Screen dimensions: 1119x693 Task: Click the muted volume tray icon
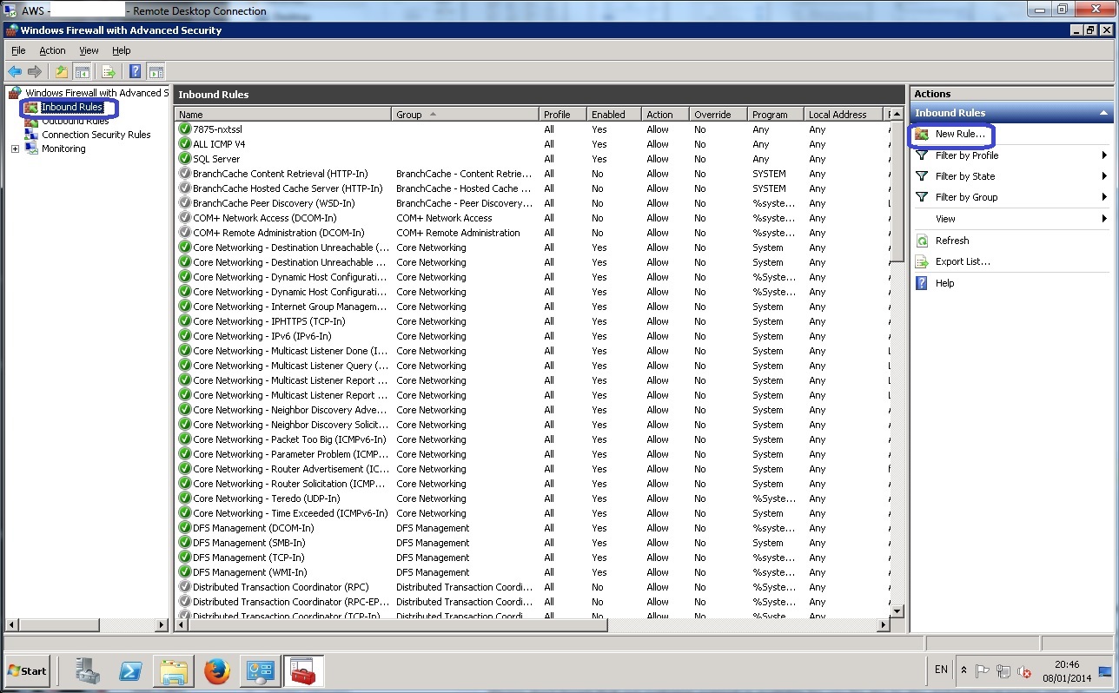pos(1024,671)
